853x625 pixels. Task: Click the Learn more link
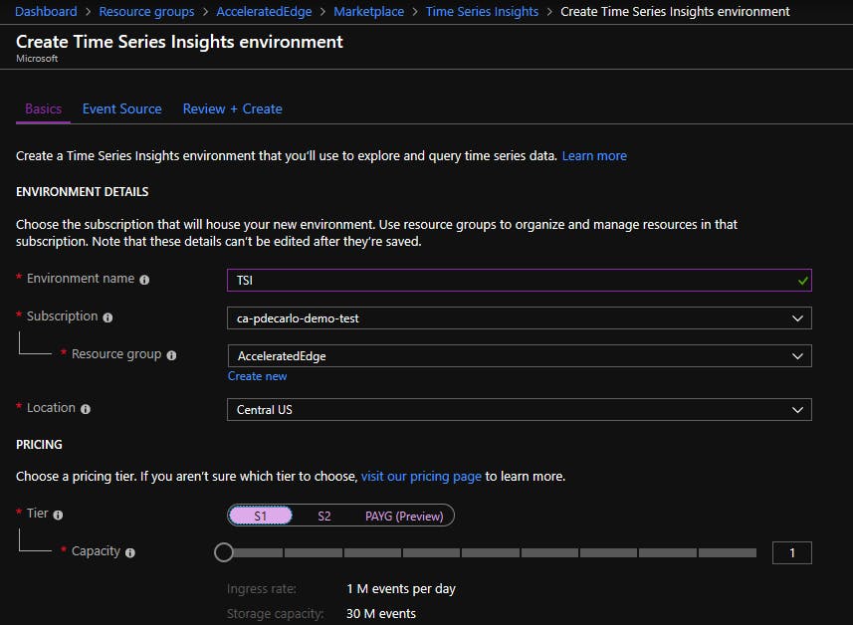(x=594, y=156)
